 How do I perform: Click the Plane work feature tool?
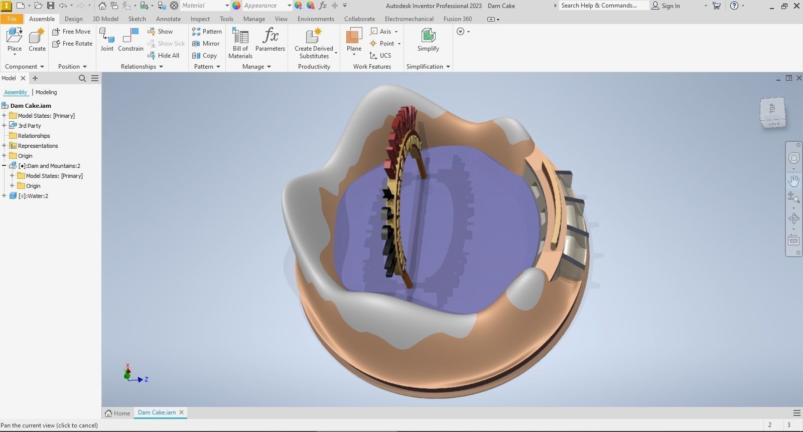coord(354,40)
